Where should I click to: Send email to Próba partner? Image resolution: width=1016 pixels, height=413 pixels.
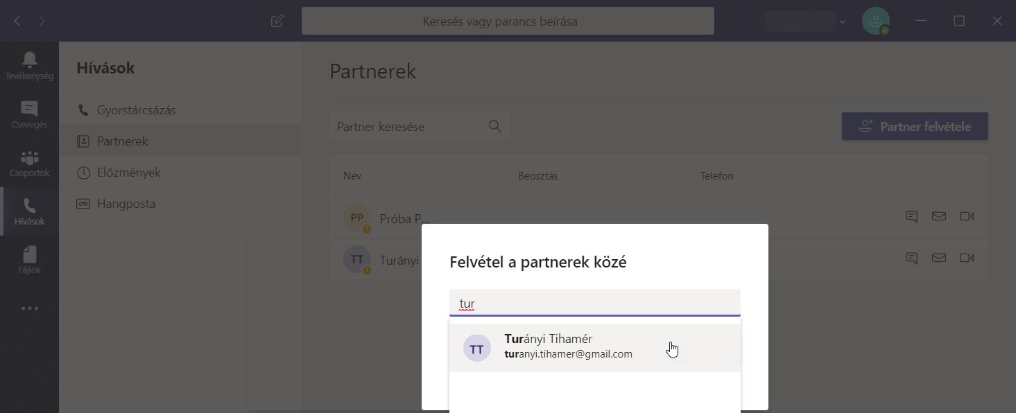tap(938, 216)
